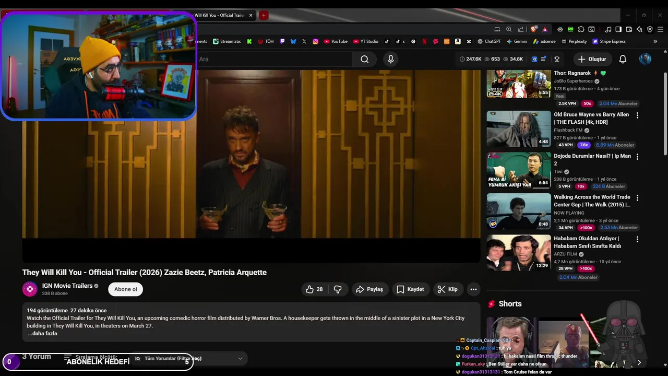Open more actions menu beside Klip
This screenshot has height=376, width=668.
[473, 289]
